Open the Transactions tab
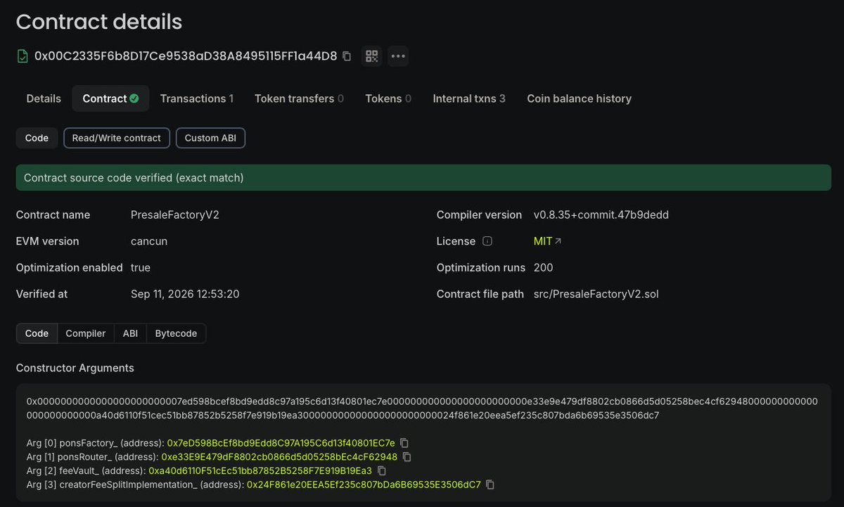The width and height of the screenshot is (844, 507). (x=197, y=98)
